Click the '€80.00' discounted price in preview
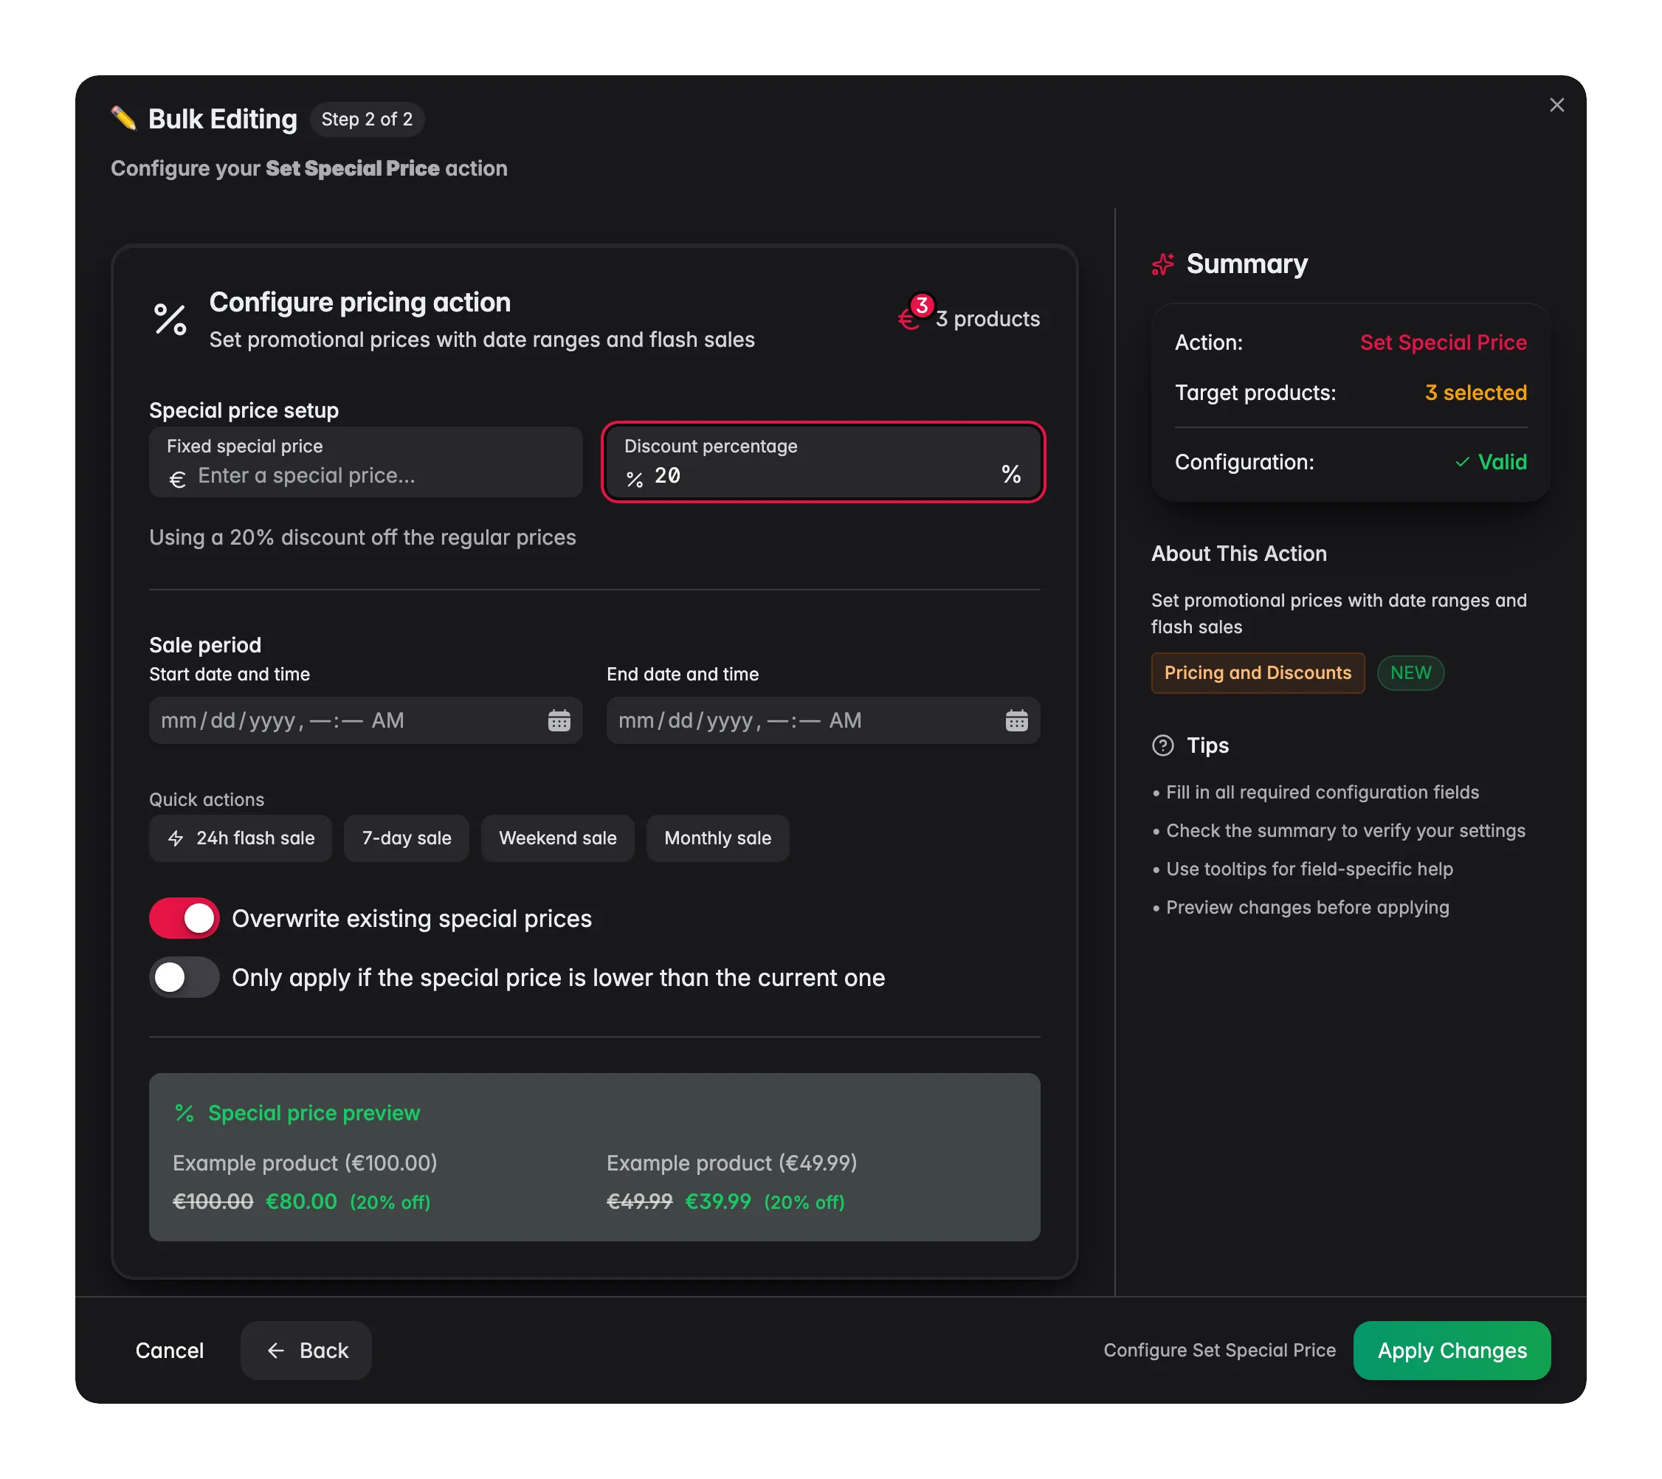 coord(302,1202)
